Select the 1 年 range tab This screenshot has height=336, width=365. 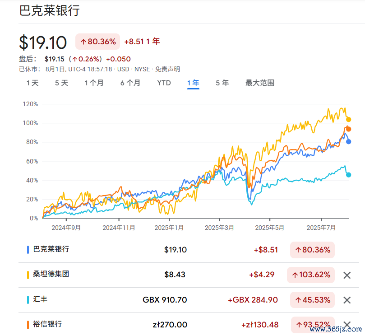193,83
